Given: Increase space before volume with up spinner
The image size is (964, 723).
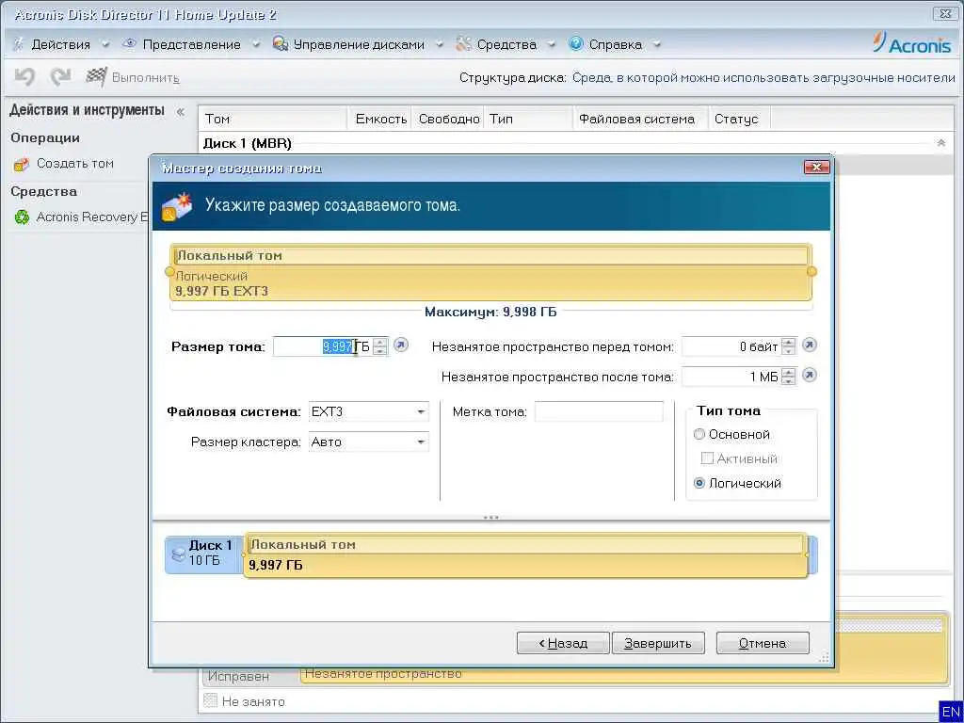Looking at the screenshot, I should coord(788,343).
